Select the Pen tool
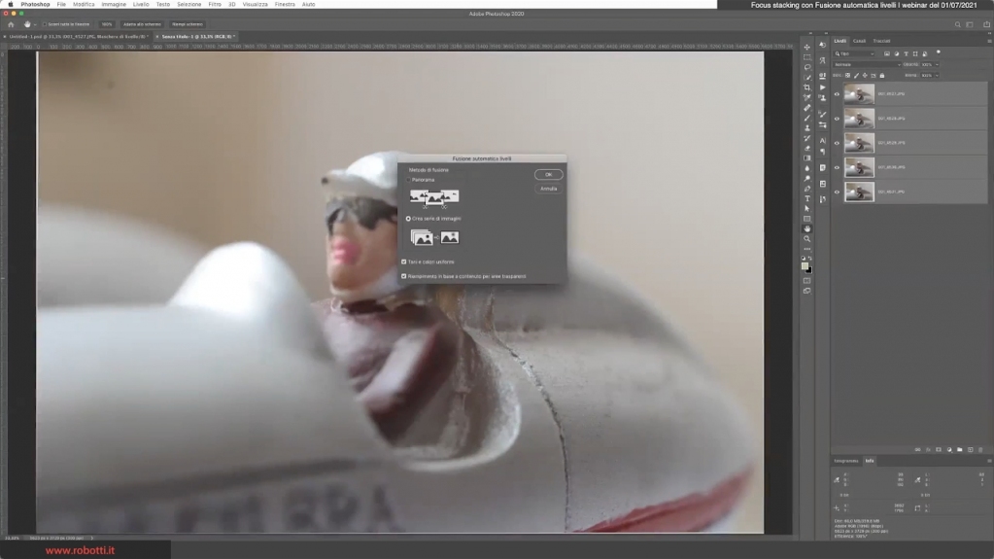This screenshot has height=559, width=994. coord(807,189)
